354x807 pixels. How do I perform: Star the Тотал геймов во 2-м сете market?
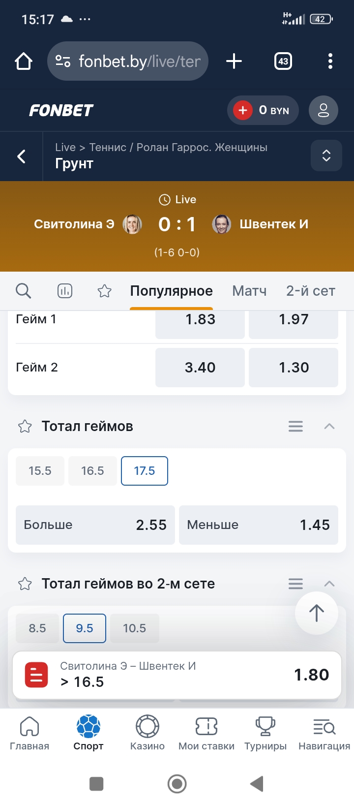pos(25,584)
